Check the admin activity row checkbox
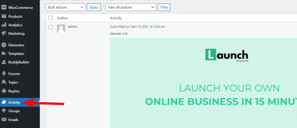The height and width of the screenshot is (128, 297). 51,27
